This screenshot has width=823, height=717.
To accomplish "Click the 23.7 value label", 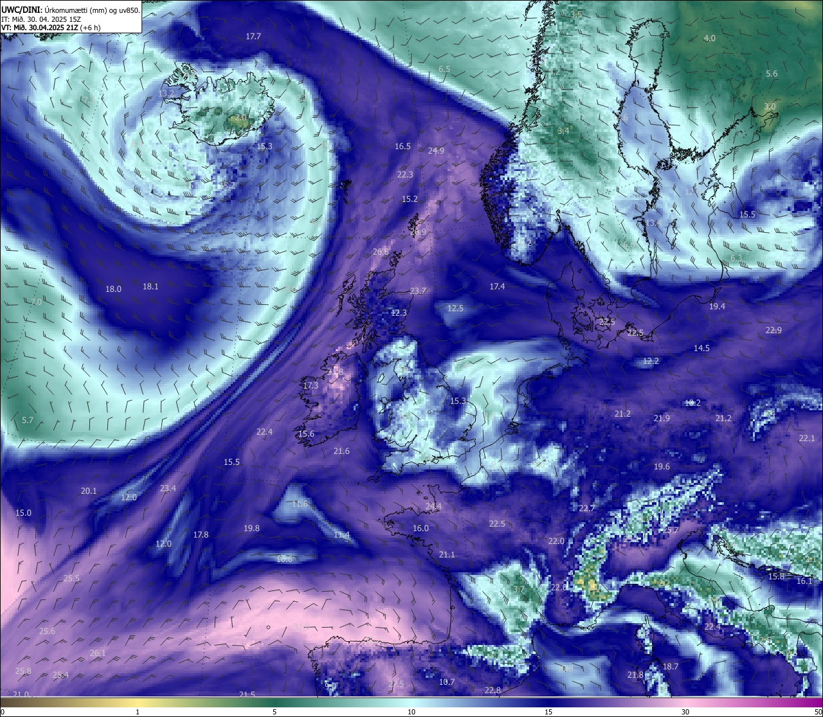I will coord(418,291).
